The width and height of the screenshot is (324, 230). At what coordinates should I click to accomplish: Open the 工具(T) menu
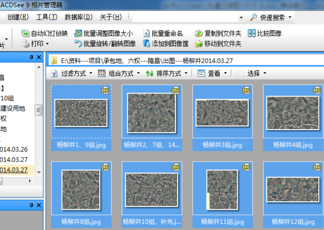(x=47, y=17)
